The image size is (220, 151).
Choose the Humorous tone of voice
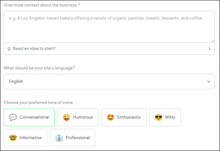click(78, 117)
